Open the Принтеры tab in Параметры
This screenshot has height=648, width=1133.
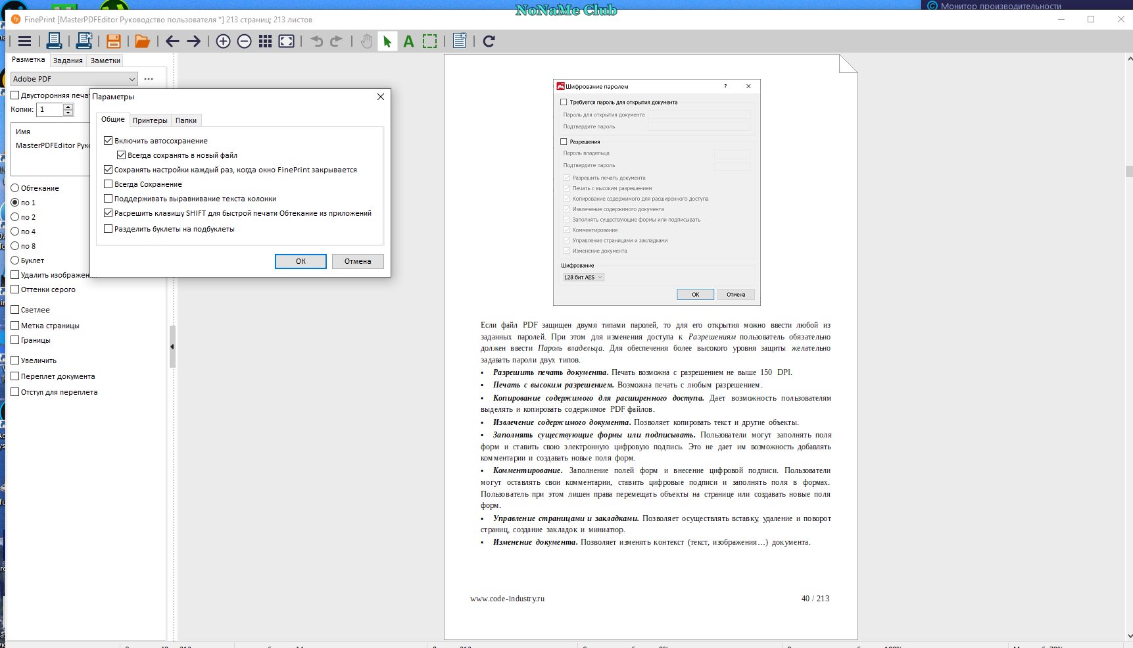click(150, 120)
